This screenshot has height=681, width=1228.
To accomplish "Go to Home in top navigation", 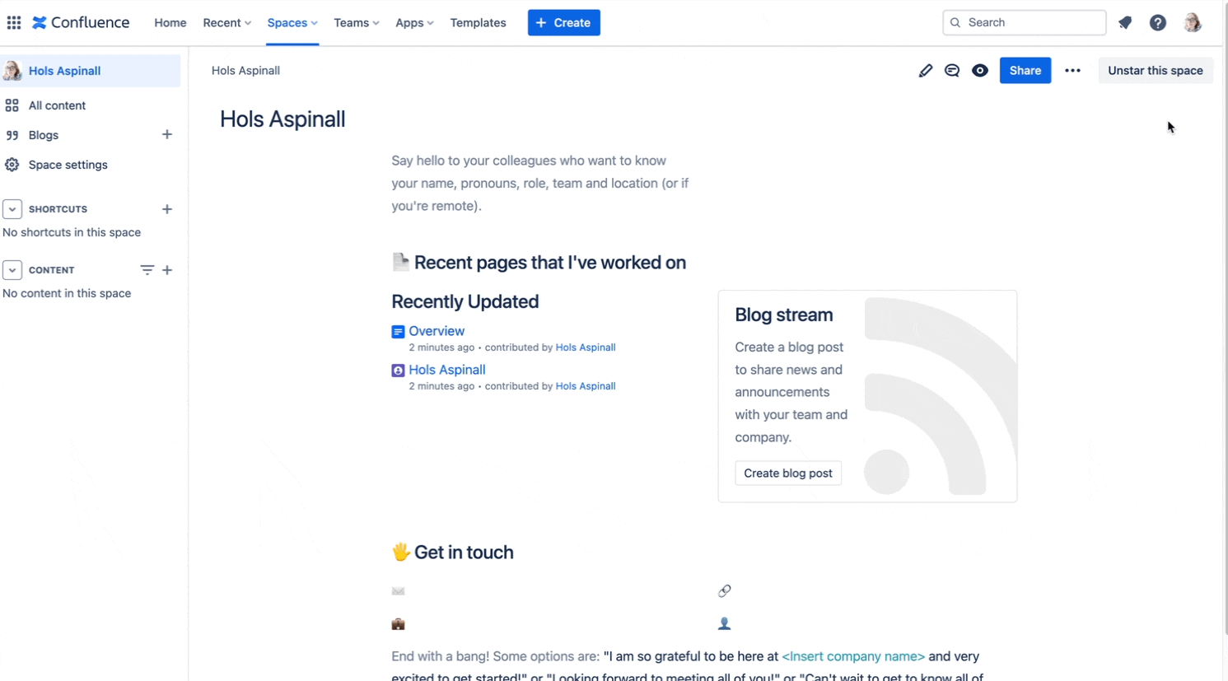I will click(x=170, y=22).
